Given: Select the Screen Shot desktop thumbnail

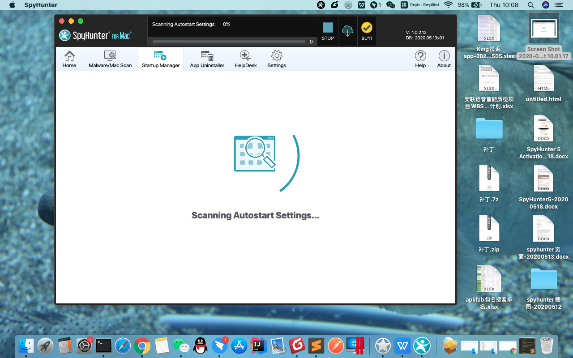Looking at the screenshot, I should coord(543,37).
